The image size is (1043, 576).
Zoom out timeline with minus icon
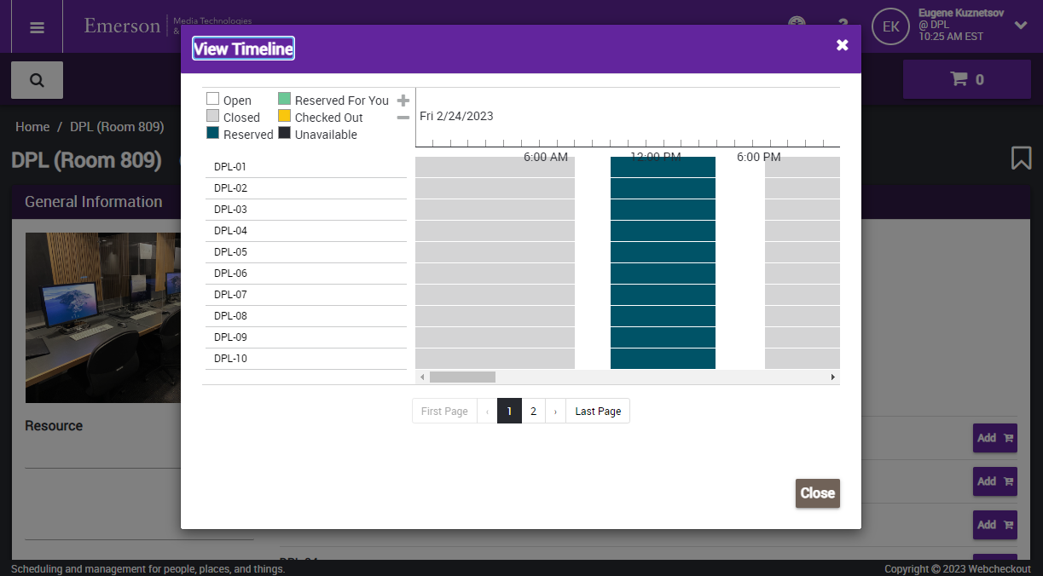tap(403, 118)
